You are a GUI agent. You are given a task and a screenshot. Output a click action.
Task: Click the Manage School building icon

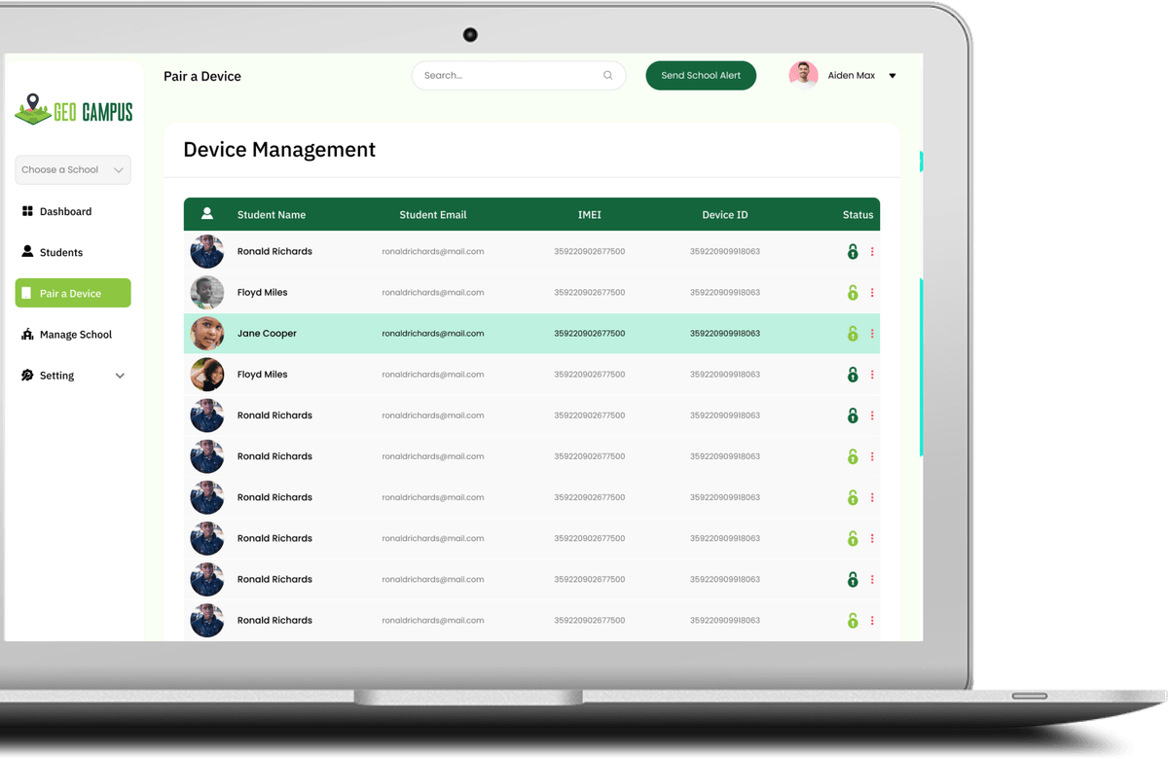(27, 335)
